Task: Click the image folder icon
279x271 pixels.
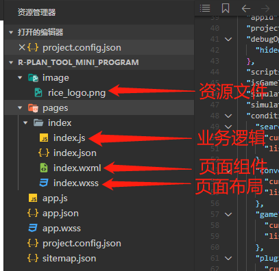Action: pos(33,78)
